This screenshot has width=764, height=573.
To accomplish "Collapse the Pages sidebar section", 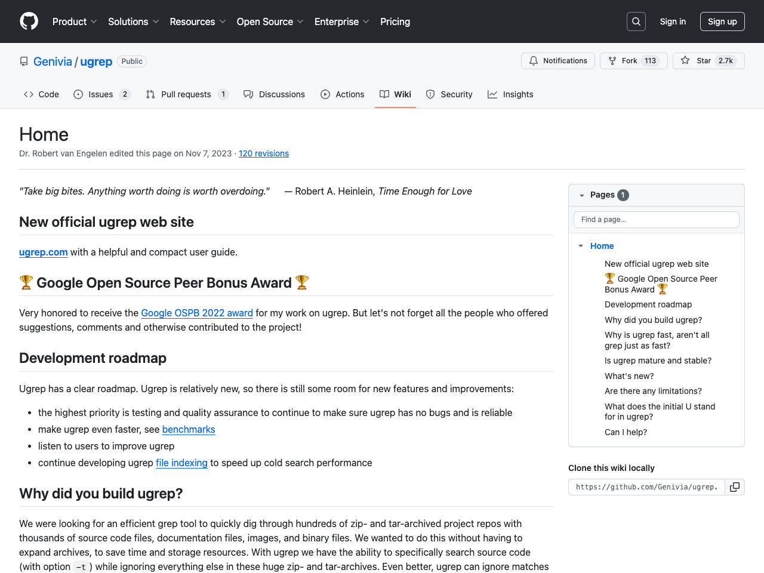I will click(x=582, y=195).
